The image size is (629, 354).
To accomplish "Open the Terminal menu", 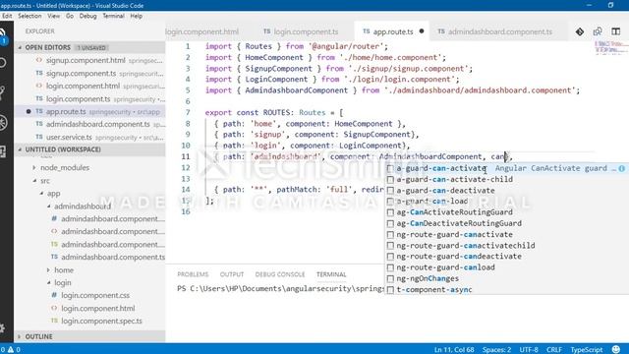I will pyautogui.click(x=114, y=16).
